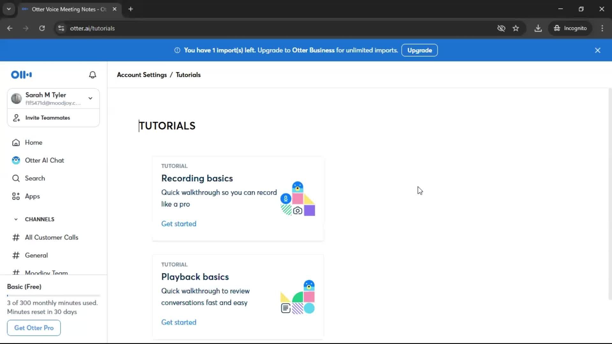Open a new browser tab

coord(131,9)
